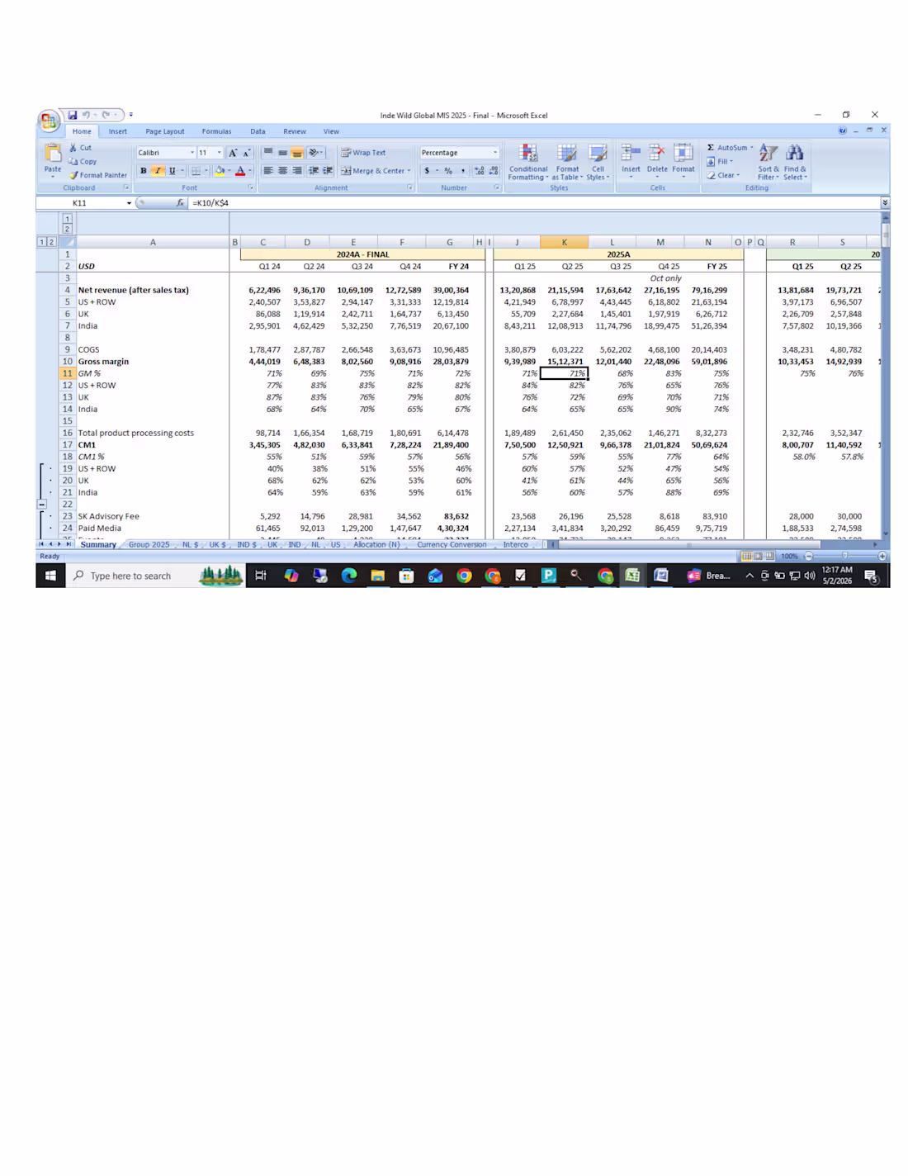Screen dimensions: 908x1176
Task: Click the Insert cells icon
Action: pyautogui.click(x=631, y=153)
